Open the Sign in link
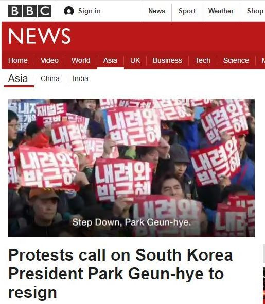This screenshot has width=265, height=304. (x=90, y=11)
